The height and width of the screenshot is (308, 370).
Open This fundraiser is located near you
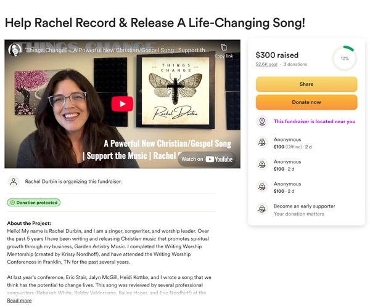[314, 121]
